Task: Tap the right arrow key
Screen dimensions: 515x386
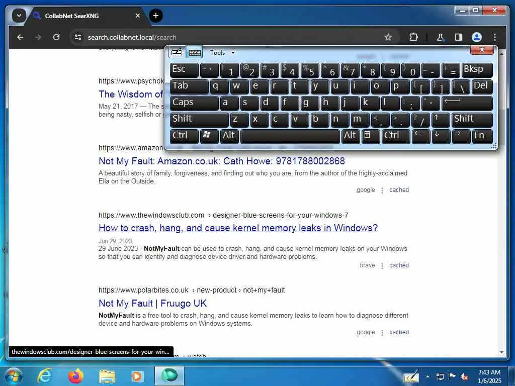Action: [461, 136]
